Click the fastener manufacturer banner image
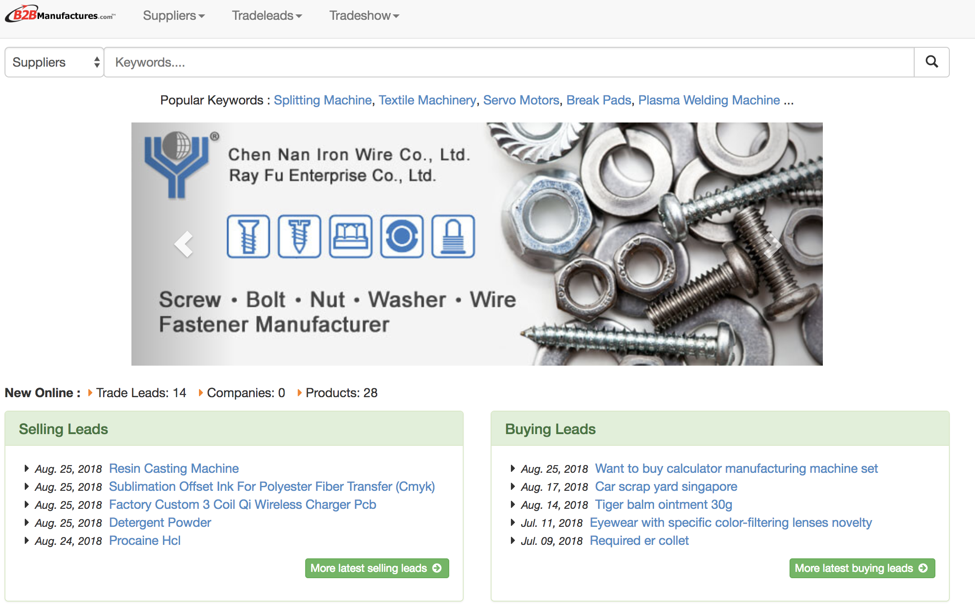Screen dimensions: 975x616 [477, 244]
